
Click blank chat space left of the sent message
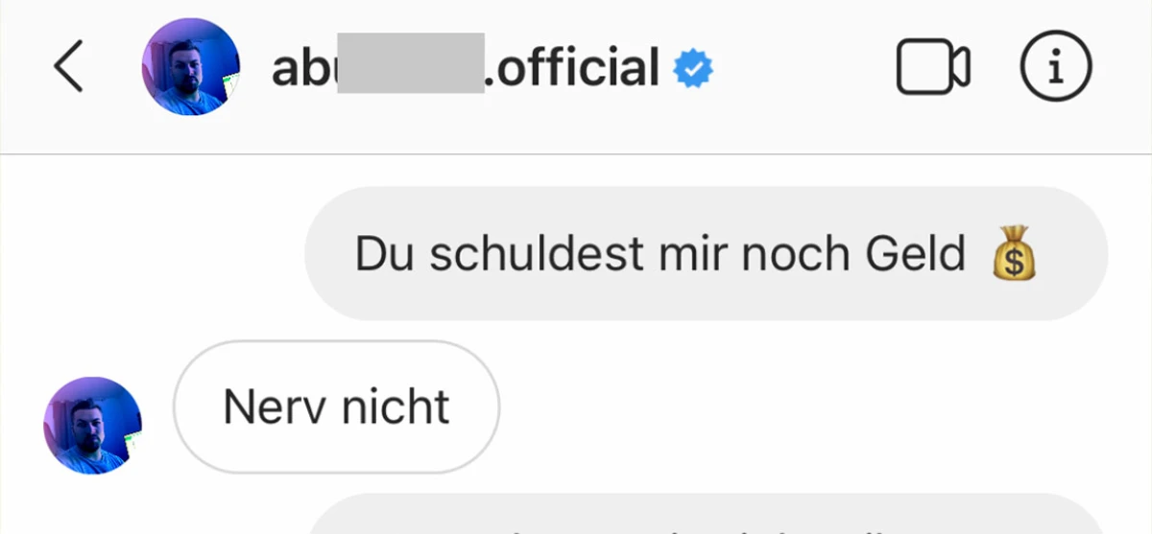[154, 254]
